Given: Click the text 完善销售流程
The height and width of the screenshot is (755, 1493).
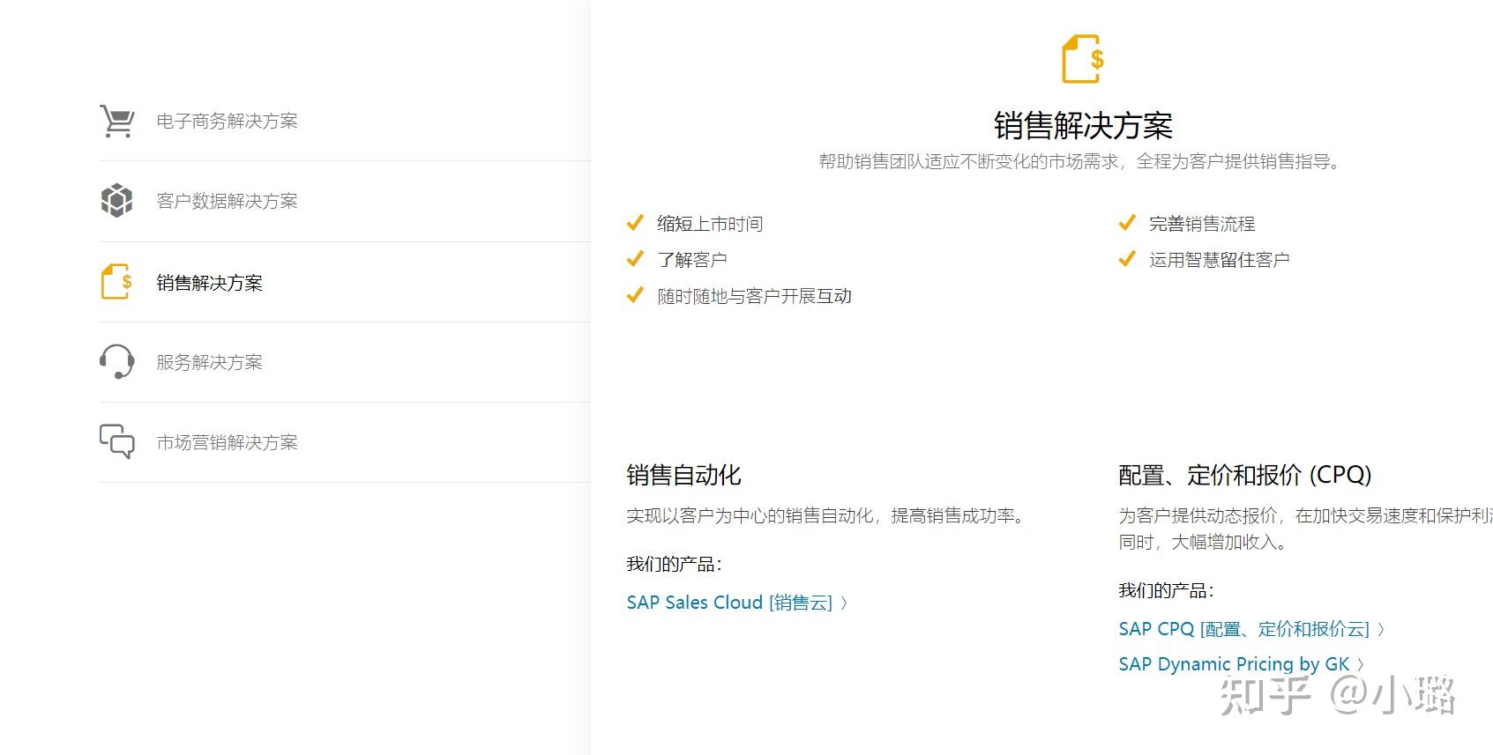Looking at the screenshot, I should click(x=1202, y=224).
